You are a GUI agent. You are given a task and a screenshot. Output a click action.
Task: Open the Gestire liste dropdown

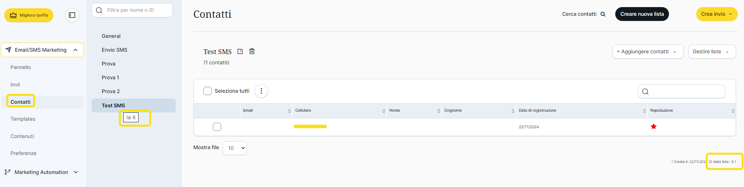[712, 52]
